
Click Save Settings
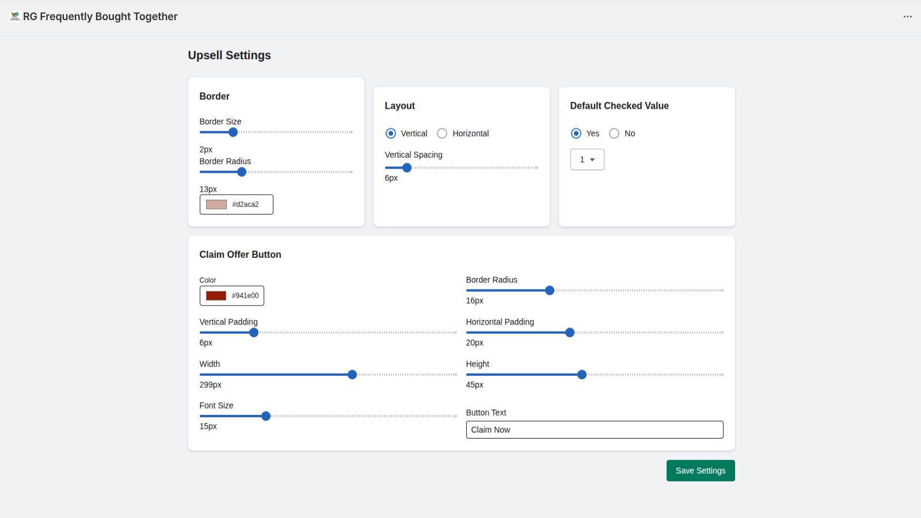click(700, 470)
